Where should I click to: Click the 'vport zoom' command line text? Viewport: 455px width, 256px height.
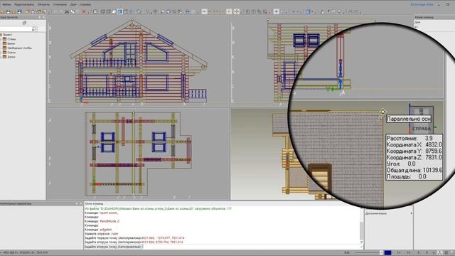tap(109, 213)
